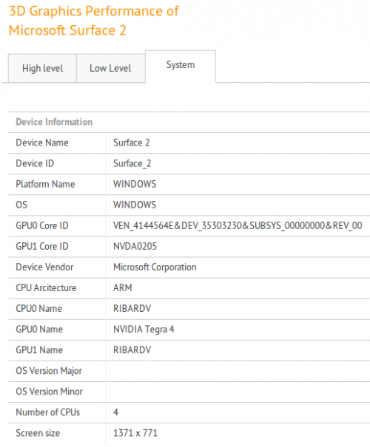Click the Device Information section header
This screenshot has height=447, width=370.
pyautogui.click(x=54, y=122)
